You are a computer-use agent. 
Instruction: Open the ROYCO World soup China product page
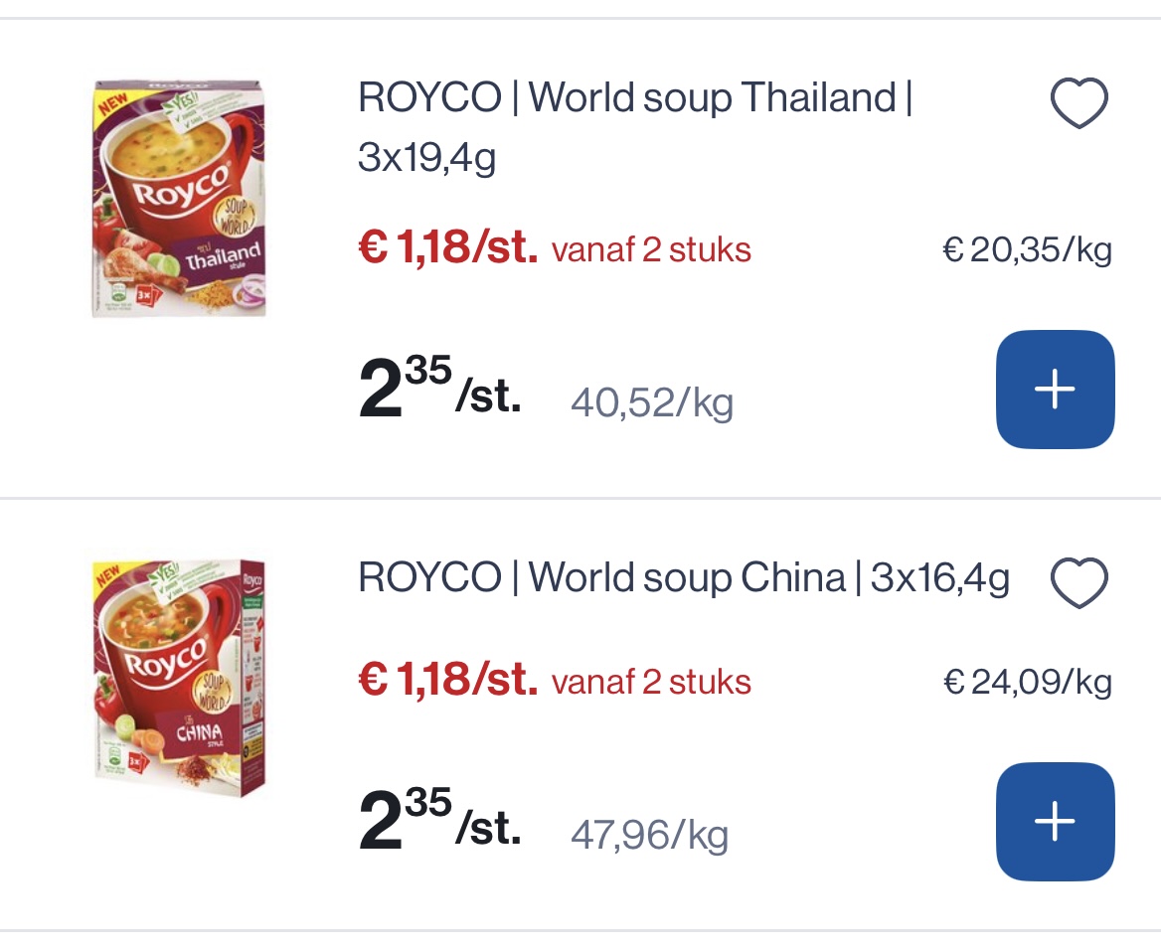tap(682, 575)
